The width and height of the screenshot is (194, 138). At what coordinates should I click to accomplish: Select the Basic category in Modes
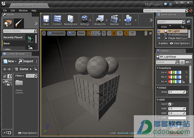[14, 44]
